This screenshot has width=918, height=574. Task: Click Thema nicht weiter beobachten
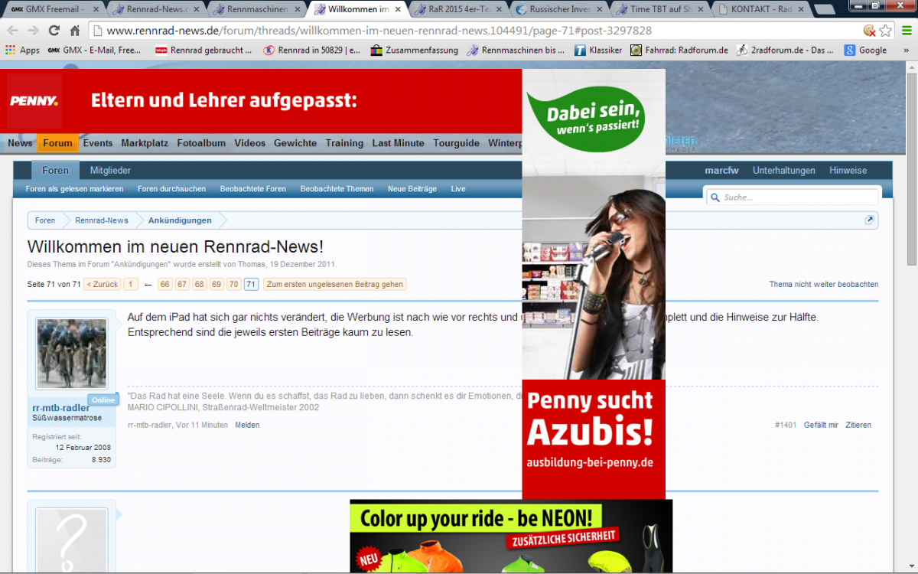pos(824,285)
